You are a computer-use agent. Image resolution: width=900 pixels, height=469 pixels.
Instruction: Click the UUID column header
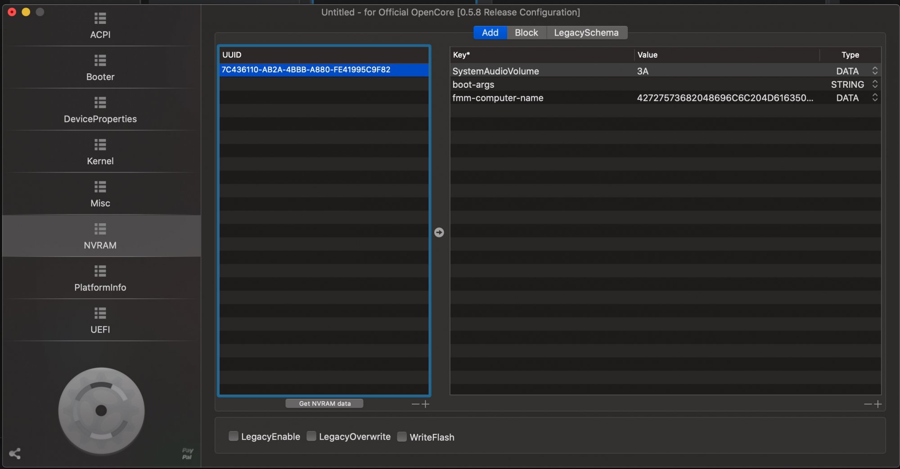(x=324, y=55)
